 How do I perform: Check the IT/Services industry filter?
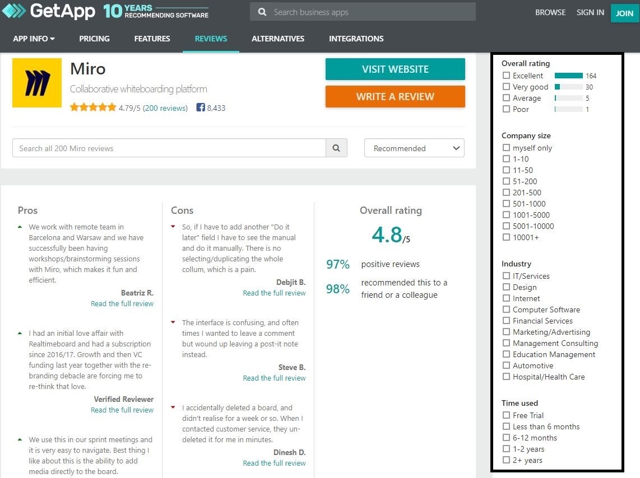point(506,276)
